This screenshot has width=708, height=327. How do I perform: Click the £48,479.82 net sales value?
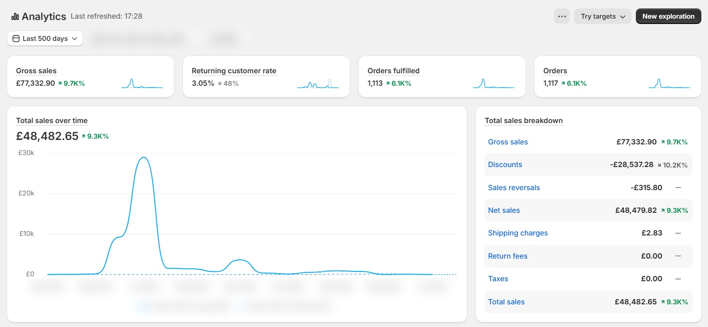636,210
